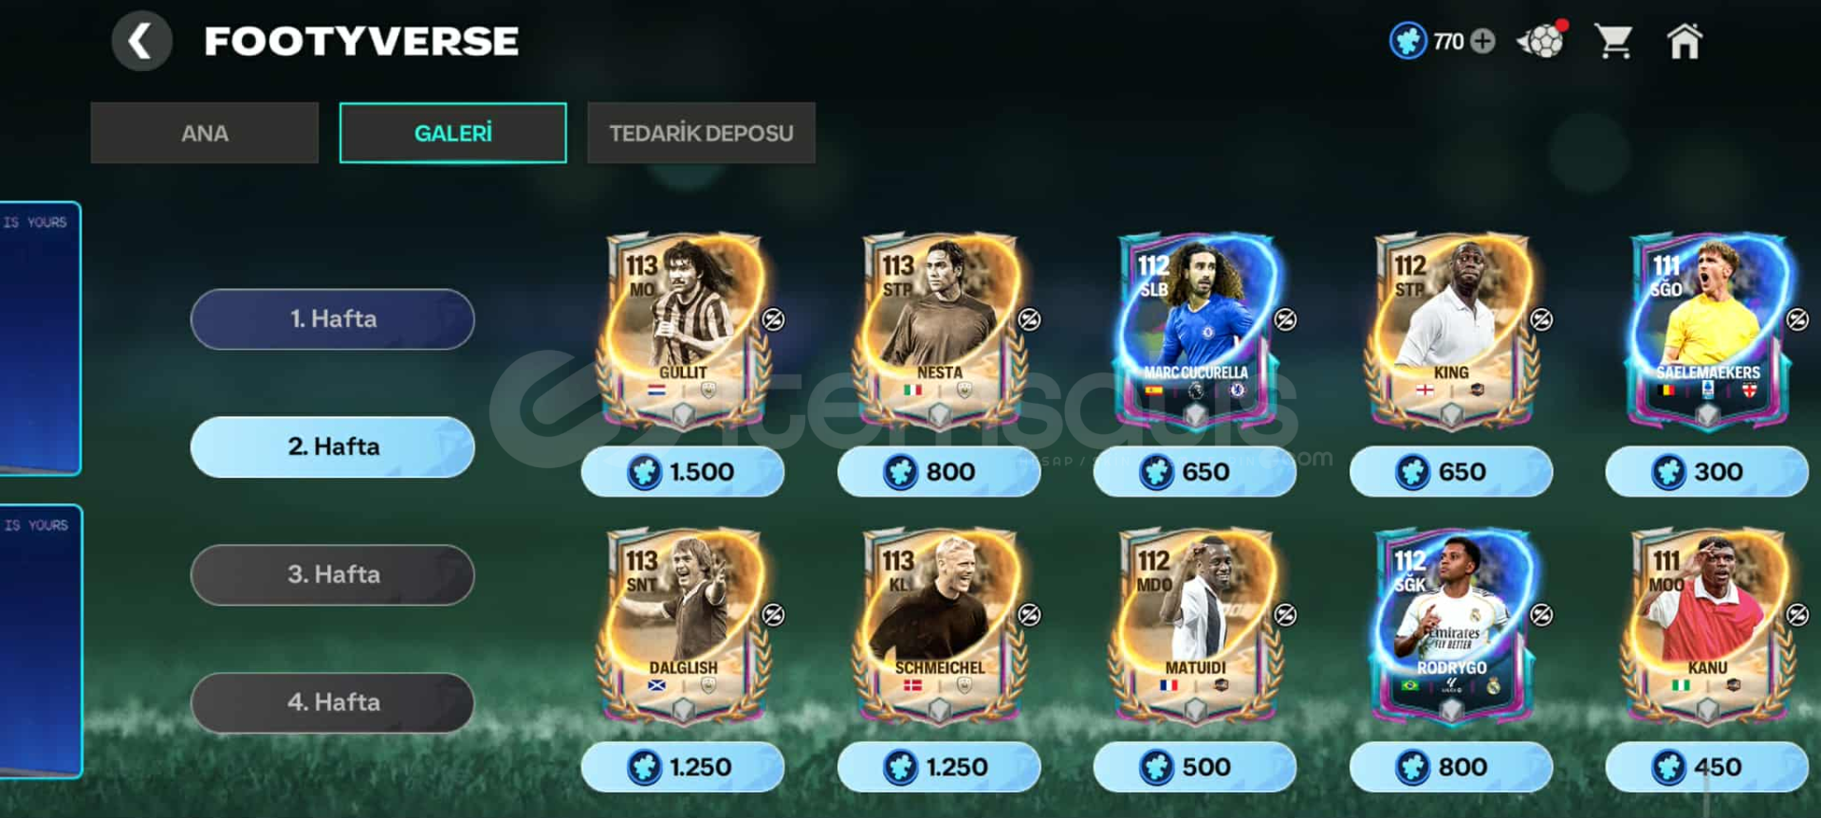Tap the untradeable icon on Nesta card
The image size is (1821, 818).
1030,319
